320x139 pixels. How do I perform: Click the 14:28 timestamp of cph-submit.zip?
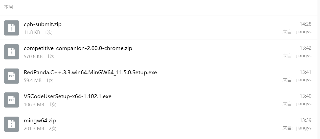pos(305,24)
